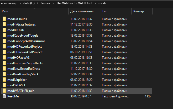Click the mods breadcrumb in the address bar
The width and height of the screenshot is (173, 109).
pos(102,3)
